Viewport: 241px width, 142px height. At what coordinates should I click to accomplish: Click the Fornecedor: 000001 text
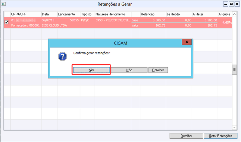[x=25, y=26]
